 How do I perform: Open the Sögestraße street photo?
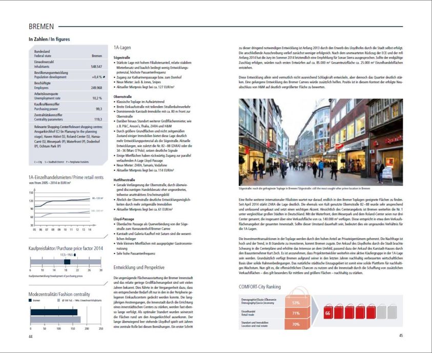coord(321,142)
